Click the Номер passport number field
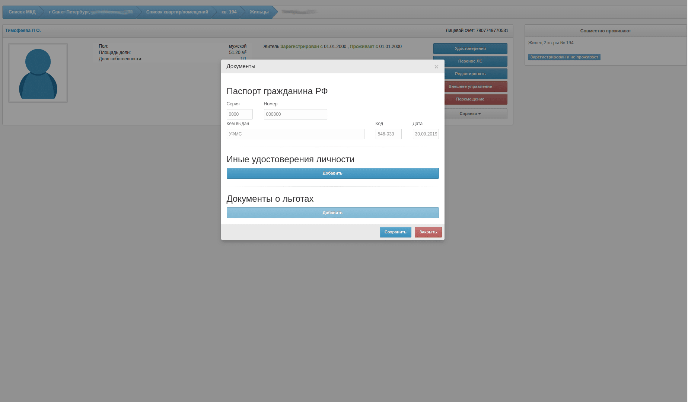Image resolution: width=688 pixels, height=402 pixels. tap(295, 114)
